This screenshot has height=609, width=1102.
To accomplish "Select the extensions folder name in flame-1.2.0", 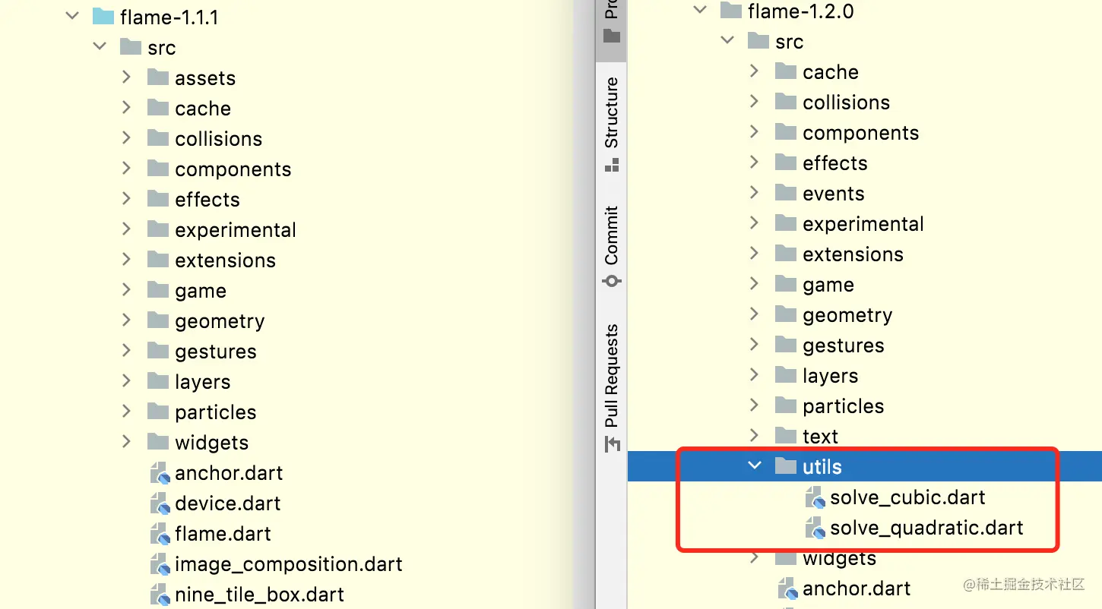I will 853,254.
